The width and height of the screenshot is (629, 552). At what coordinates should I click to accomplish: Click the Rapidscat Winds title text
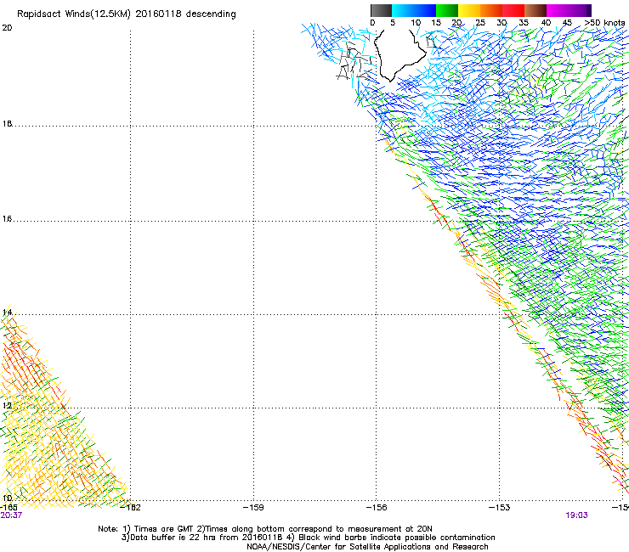click(127, 14)
